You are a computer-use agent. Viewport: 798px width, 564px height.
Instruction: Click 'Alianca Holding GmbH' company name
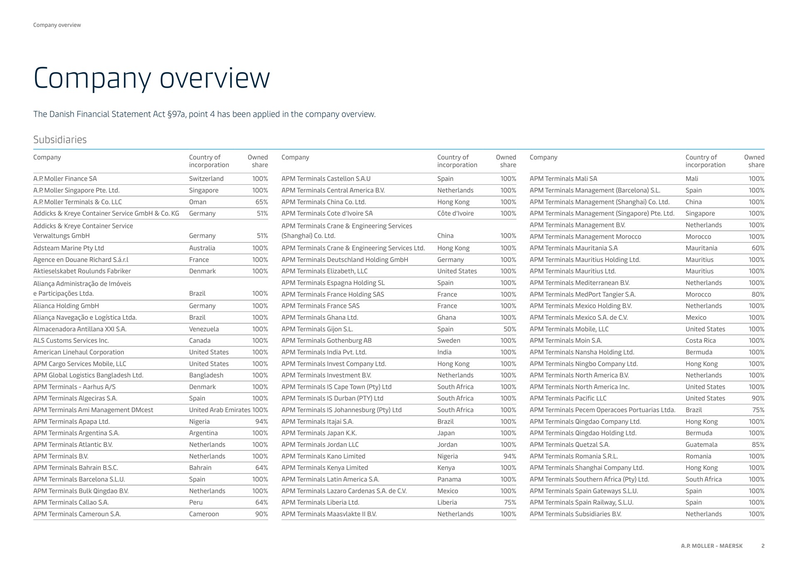[66, 306]
